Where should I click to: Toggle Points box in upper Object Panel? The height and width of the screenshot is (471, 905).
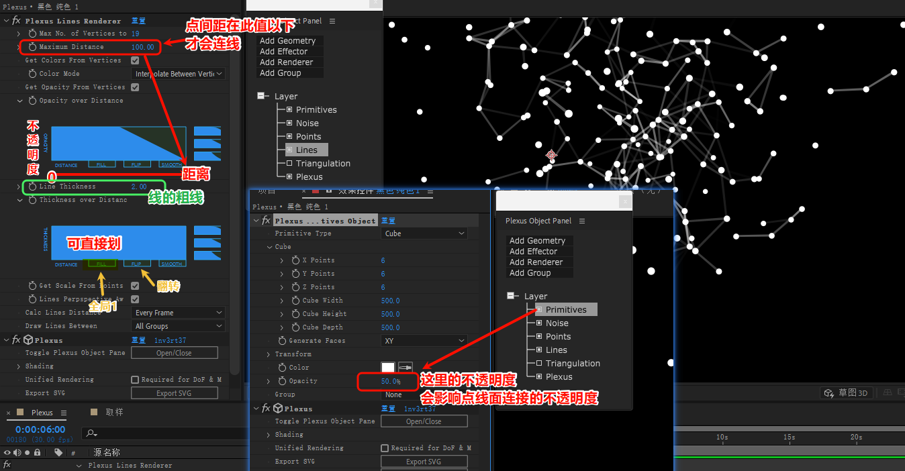click(289, 137)
